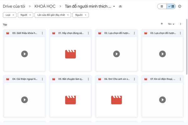The width and height of the screenshot is (188, 125).
Task: Select file name 01. Hãy chọn đúng sả...
Action: coord(71,33)
